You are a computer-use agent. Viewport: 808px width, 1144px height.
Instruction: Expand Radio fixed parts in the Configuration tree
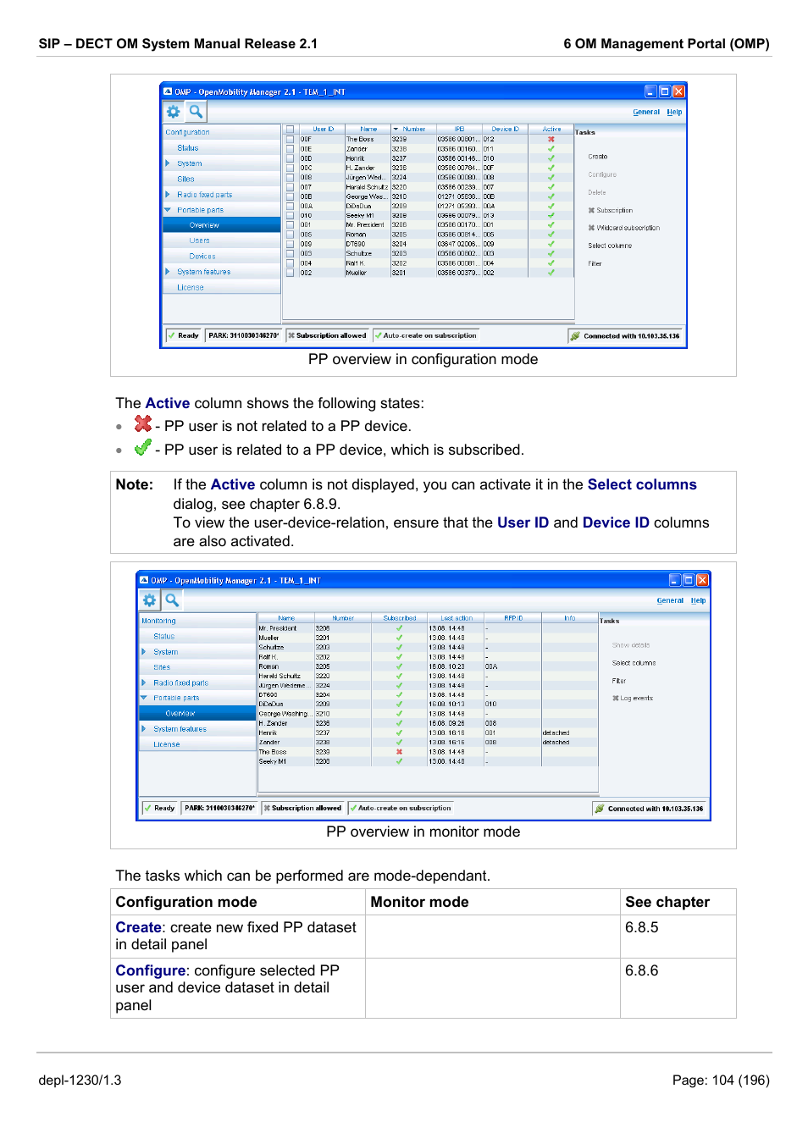(168, 195)
